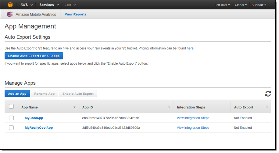Click Enable Auto Export For All Apps
This screenshot has height=153, width=279.
(34, 56)
